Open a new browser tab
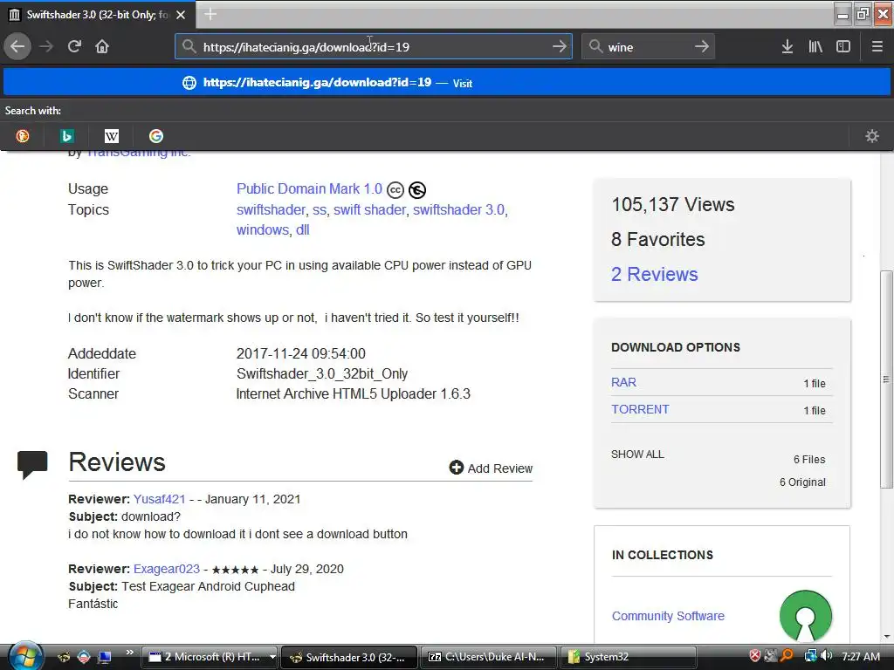 point(210,14)
